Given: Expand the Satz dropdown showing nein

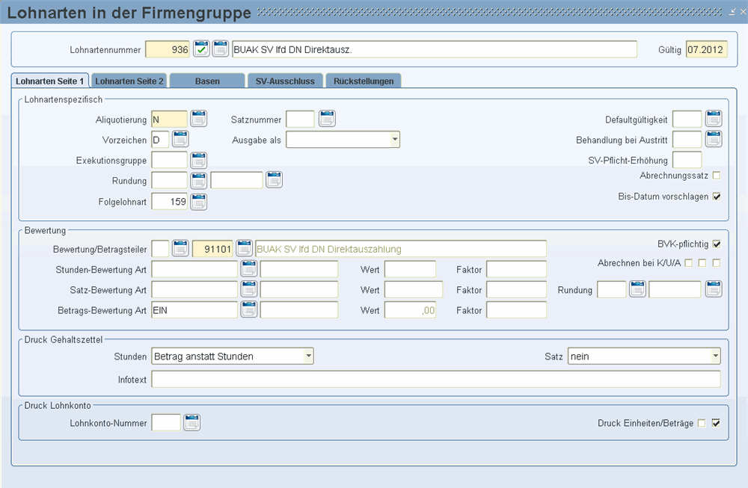Looking at the screenshot, I should [716, 356].
